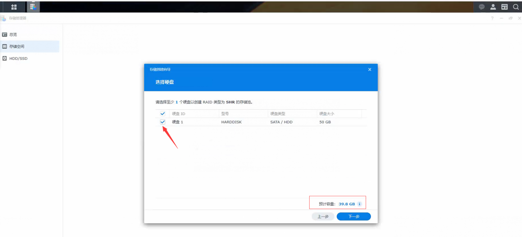Open the widgets panel icon
Screen dimensions: 522x237
[504, 7]
